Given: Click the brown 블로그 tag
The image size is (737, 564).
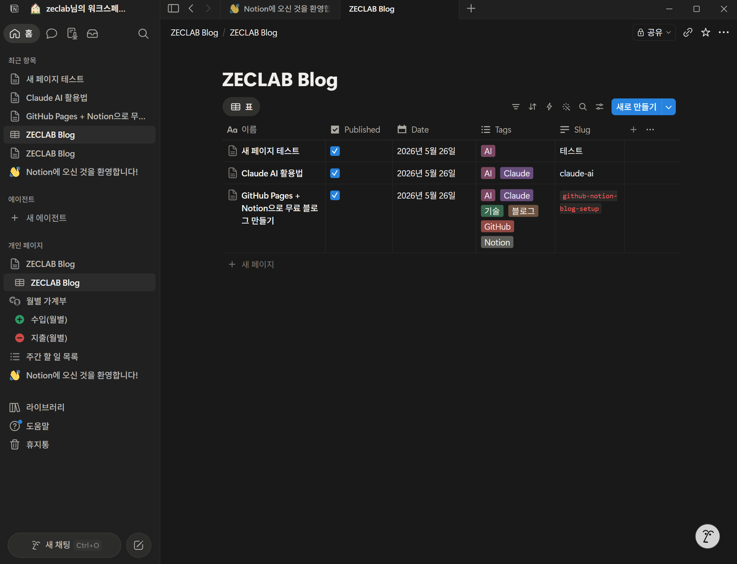Looking at the screenshot, I should tap(523, 211).
